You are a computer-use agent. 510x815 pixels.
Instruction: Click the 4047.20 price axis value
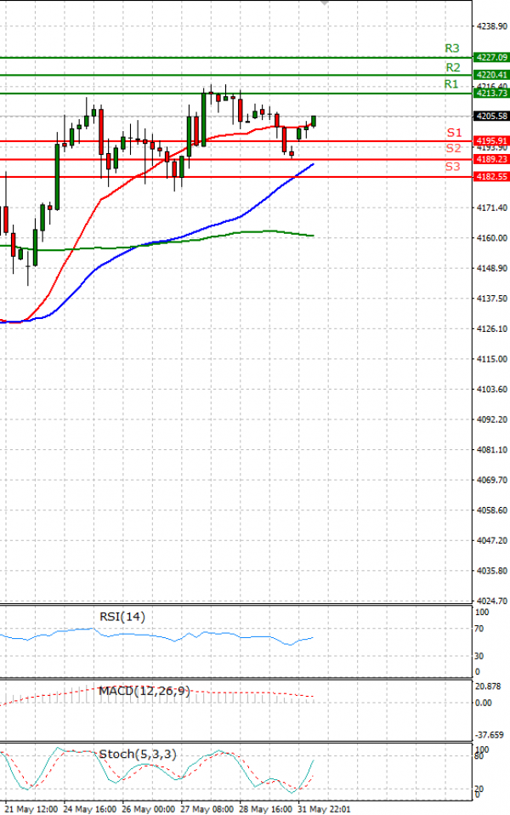(x=492, y=540)
